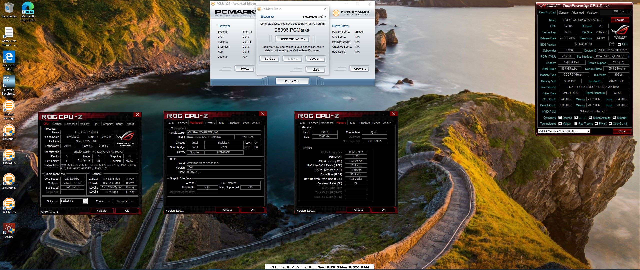Screen dimensions: 640x270
Task: Click the DRAM Frequency 1502.6 MHz value
Action: click(x=356, y=152)
